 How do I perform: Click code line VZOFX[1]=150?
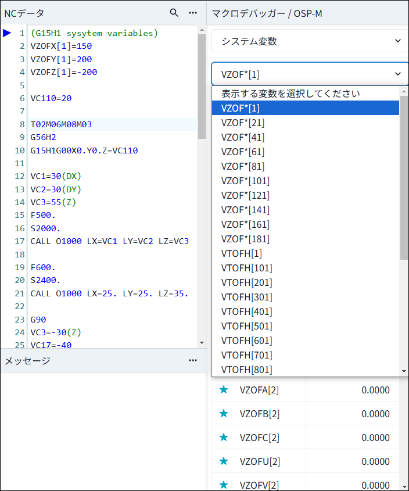click(61, 46)
